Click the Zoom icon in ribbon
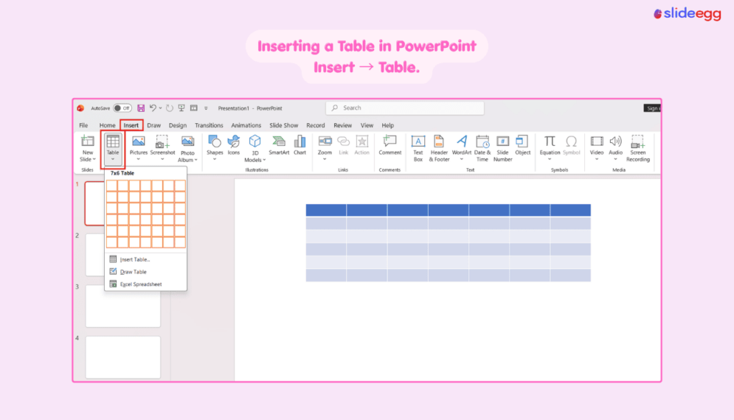Image resolution: width=734 pixels, height=420 pixels. pyautogui.click(x=325, y=141)
